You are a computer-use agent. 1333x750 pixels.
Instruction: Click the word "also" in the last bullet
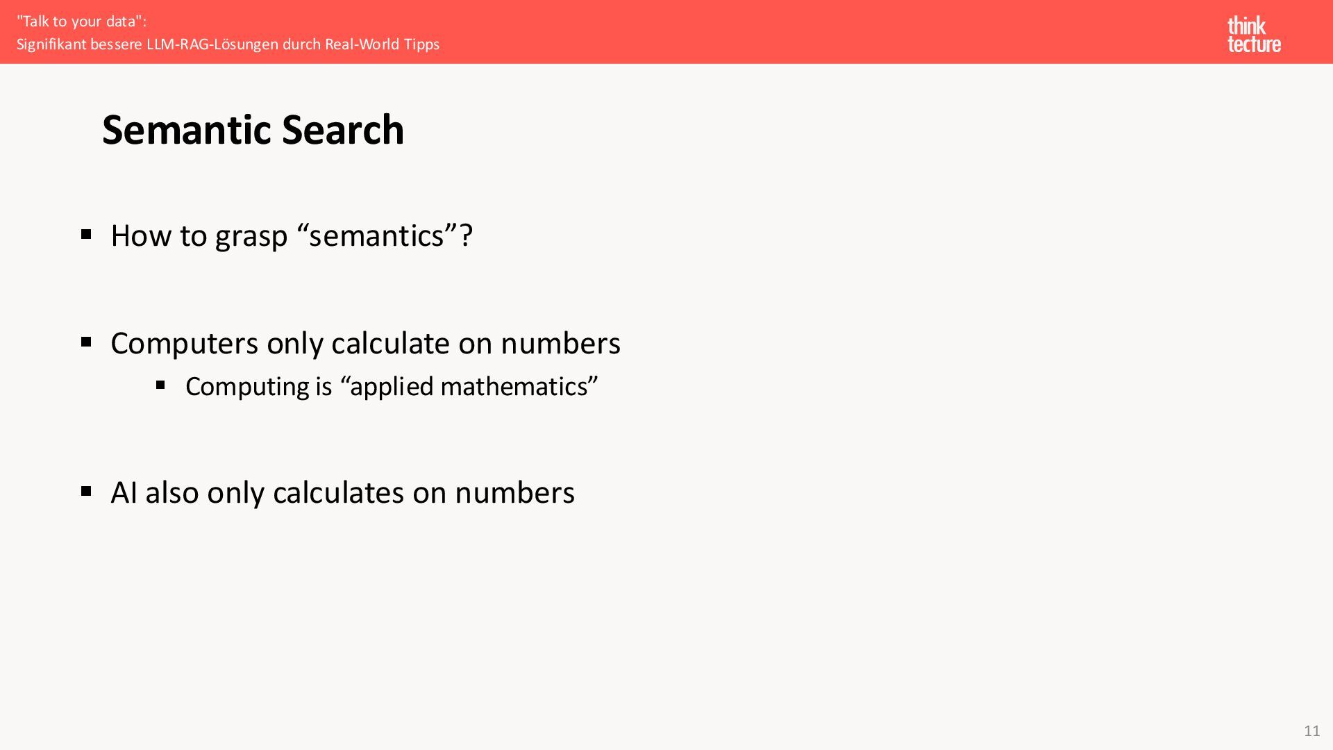(x=172, y=492)
